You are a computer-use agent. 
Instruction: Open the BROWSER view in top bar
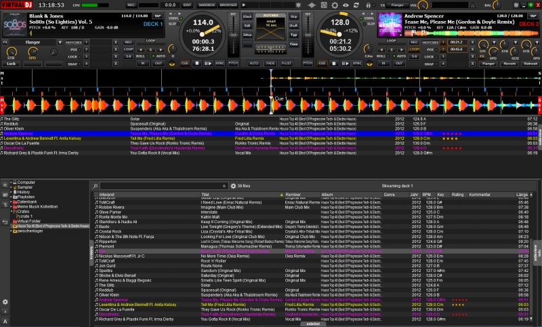228,5
